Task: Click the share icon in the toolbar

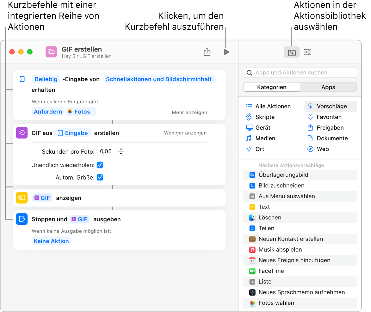Action: point(207,52)
